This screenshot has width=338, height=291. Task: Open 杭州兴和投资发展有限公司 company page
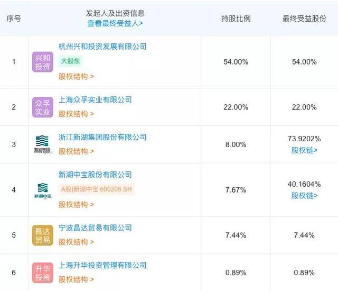click(x=102, y=47)
